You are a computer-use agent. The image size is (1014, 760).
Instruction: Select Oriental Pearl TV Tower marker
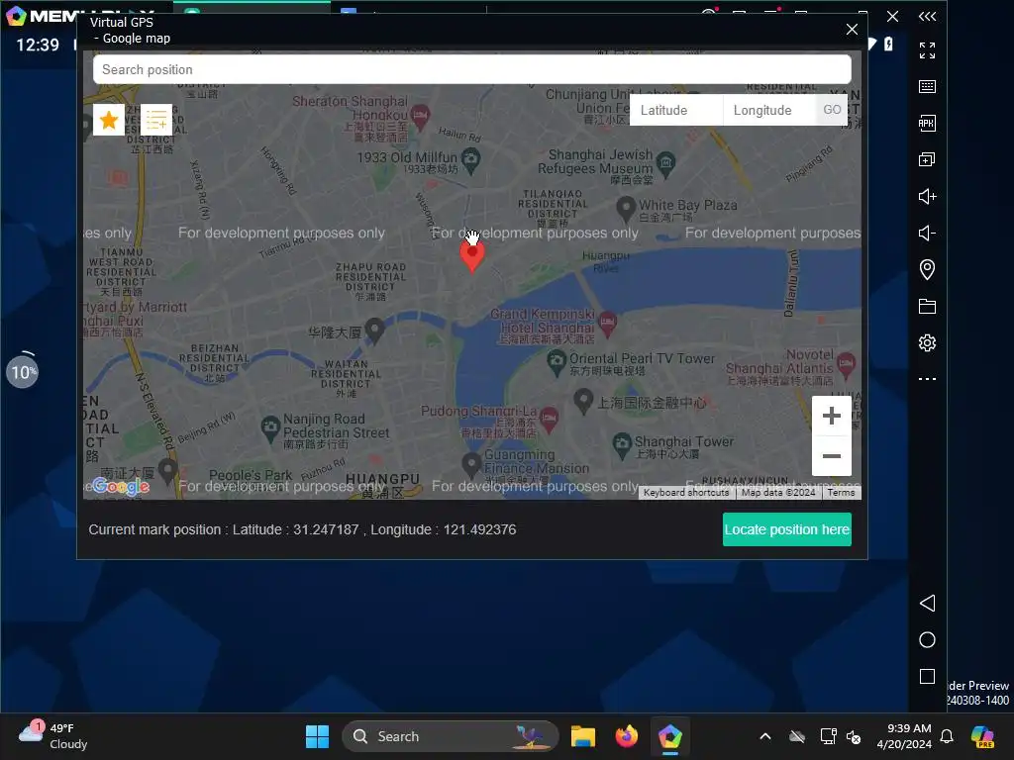pyautogui.click(x=557, y=362)
